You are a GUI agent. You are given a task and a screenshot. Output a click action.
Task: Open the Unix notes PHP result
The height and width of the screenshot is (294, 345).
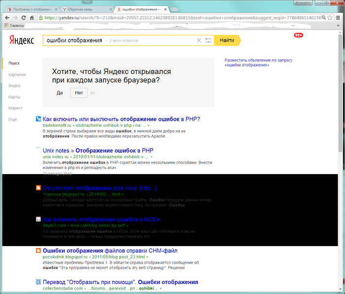pos(98,150)
